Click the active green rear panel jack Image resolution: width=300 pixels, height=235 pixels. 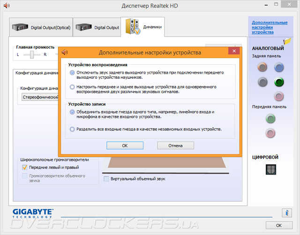[x=279, y=82]
